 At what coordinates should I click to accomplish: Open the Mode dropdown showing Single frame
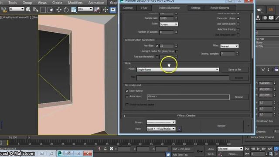point(178,70)
